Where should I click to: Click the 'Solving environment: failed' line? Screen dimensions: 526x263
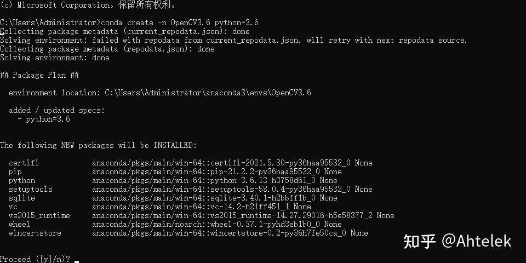click(x=233, y=40)
